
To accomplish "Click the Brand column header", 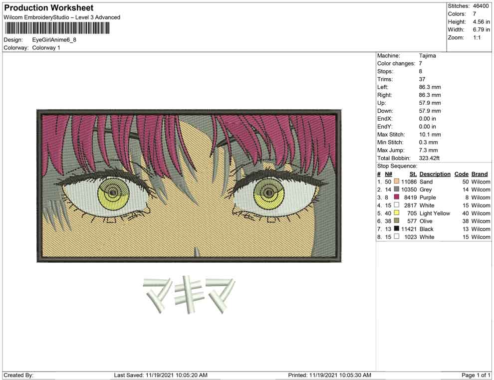I will [480, 174].
